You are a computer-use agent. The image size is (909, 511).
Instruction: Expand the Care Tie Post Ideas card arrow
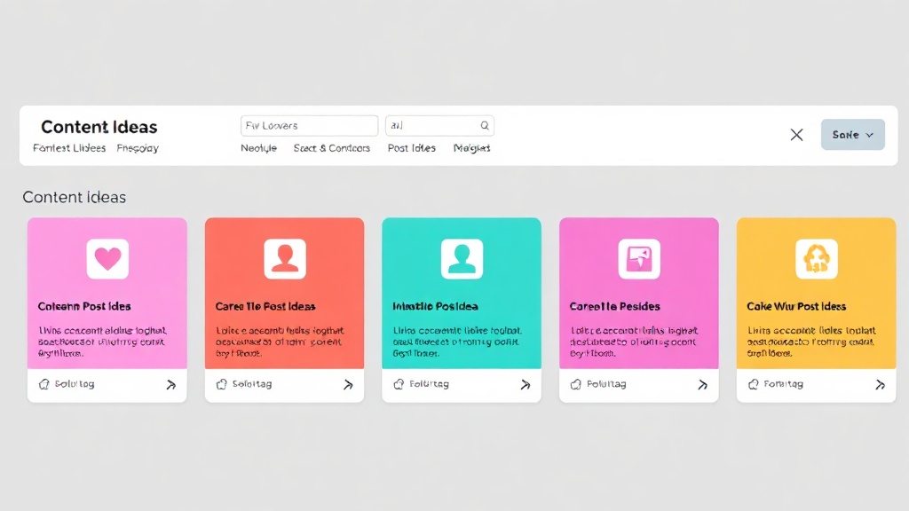point(348,384)
